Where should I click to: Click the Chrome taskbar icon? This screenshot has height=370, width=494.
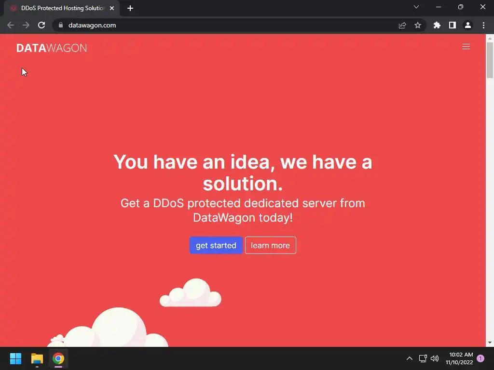[x=58, y=358]
